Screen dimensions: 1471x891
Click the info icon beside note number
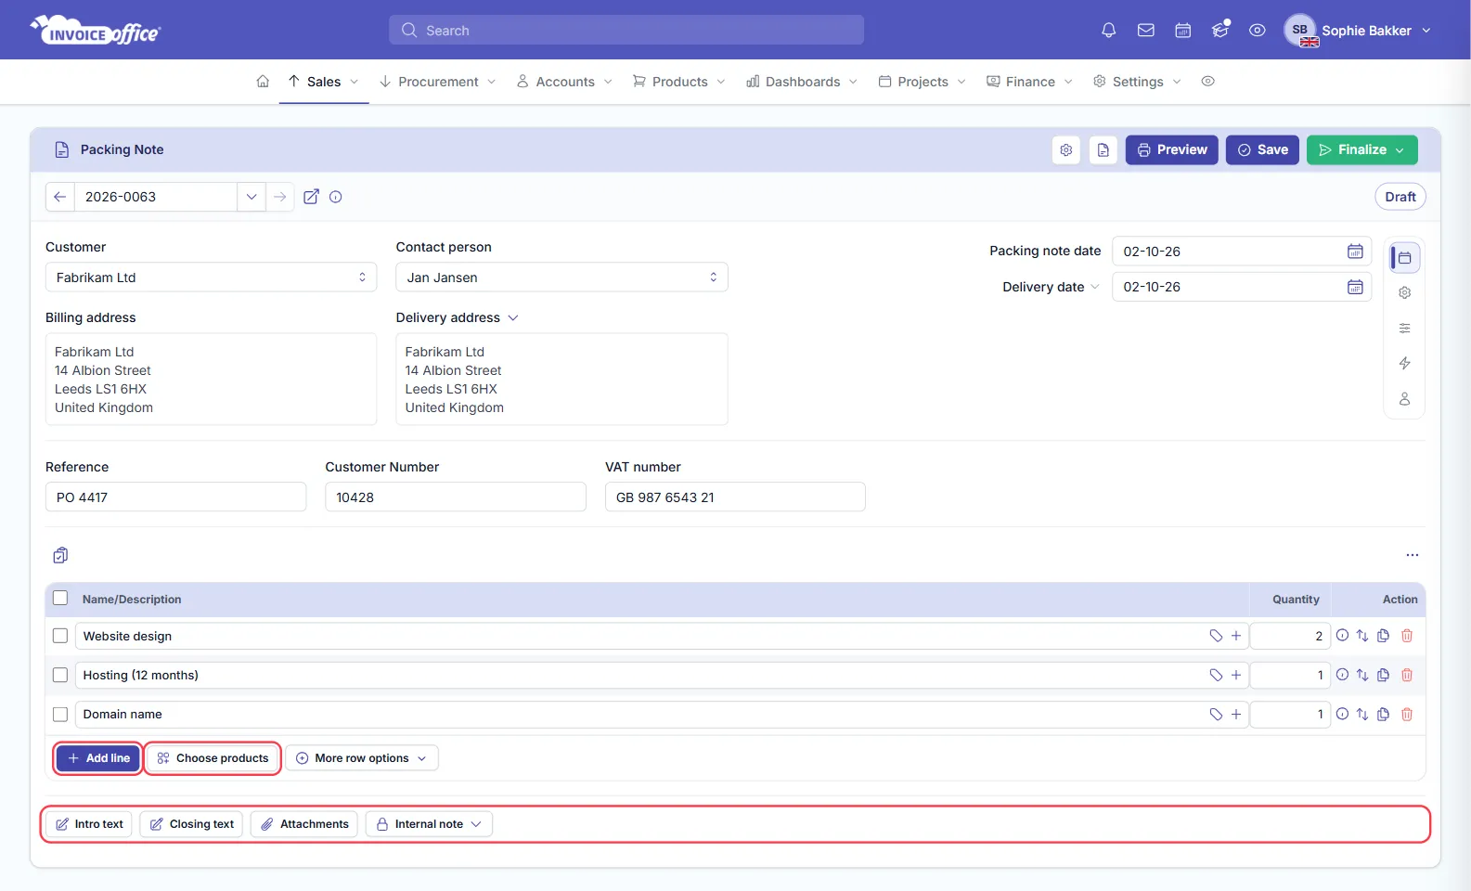(x=336, y=197)
